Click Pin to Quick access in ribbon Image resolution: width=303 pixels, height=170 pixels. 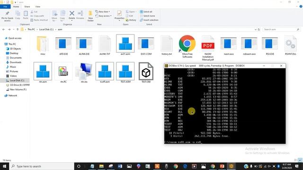[8, 16]
